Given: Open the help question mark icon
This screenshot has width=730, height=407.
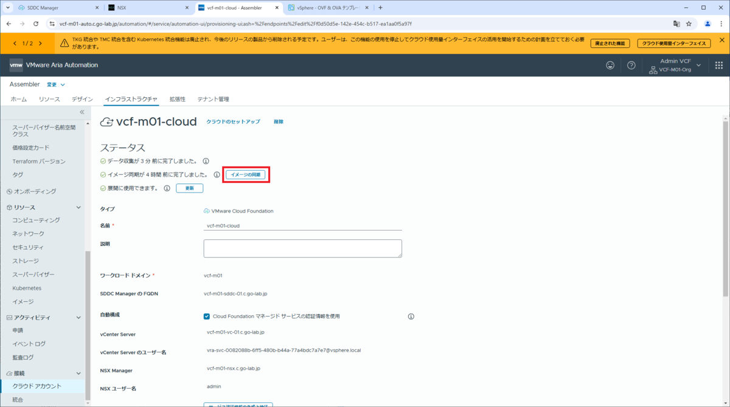Looking at the screenshot, I should pyautogui.click(x=631, y=65).
